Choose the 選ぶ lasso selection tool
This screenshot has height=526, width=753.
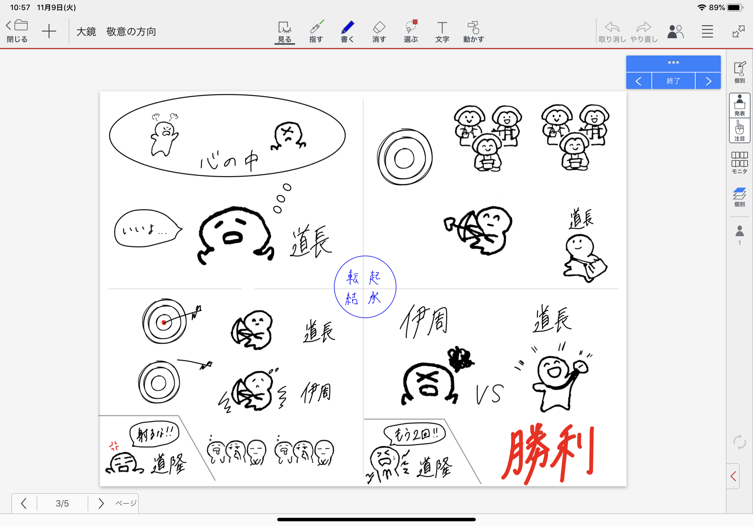click(411, 32)
